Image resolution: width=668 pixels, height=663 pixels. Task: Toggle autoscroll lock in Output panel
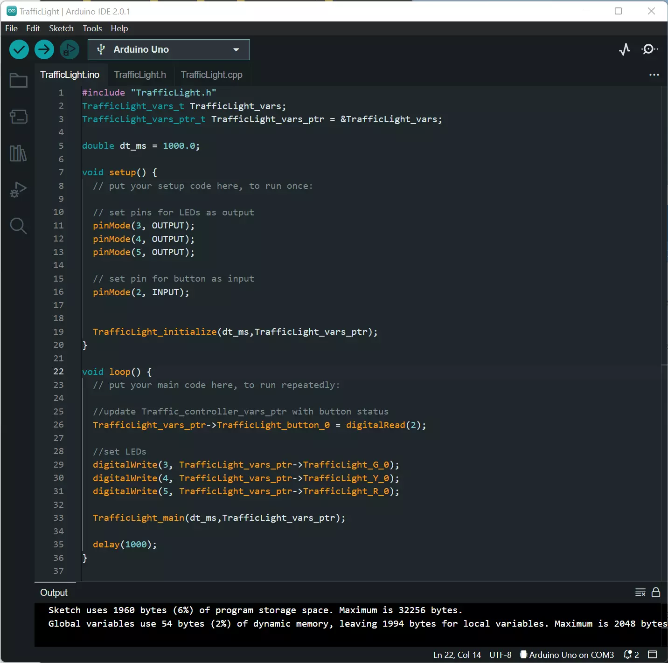[656, 592]
